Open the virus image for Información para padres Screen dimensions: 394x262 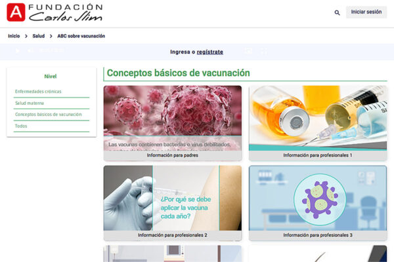click(172, 118)
